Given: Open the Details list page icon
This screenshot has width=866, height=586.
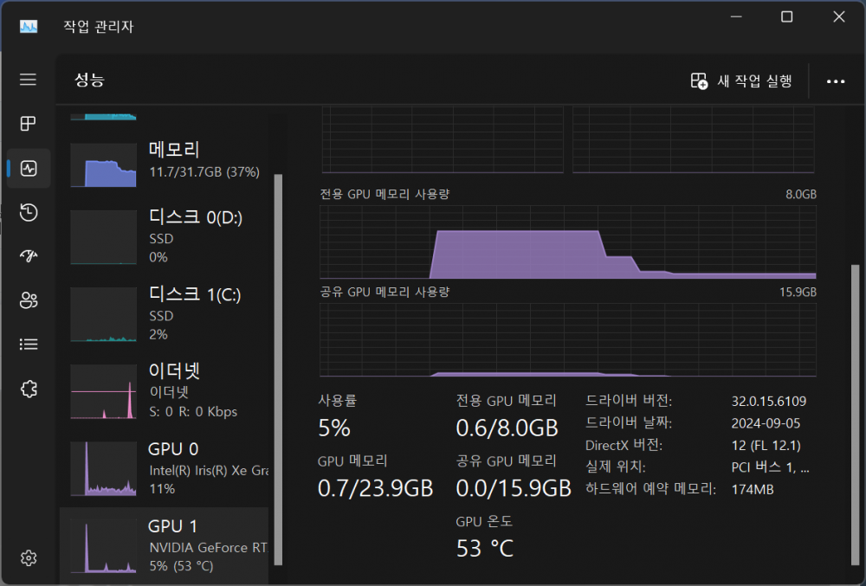Looking at the screenshot, I should pyautogui.click(x=29, y=345).
